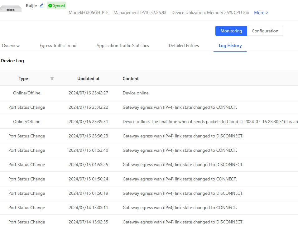This screenshot has height=225, width=298.
Task: Click timestamp 2024/07/16 23:42:22
Action: coord(89,108)
